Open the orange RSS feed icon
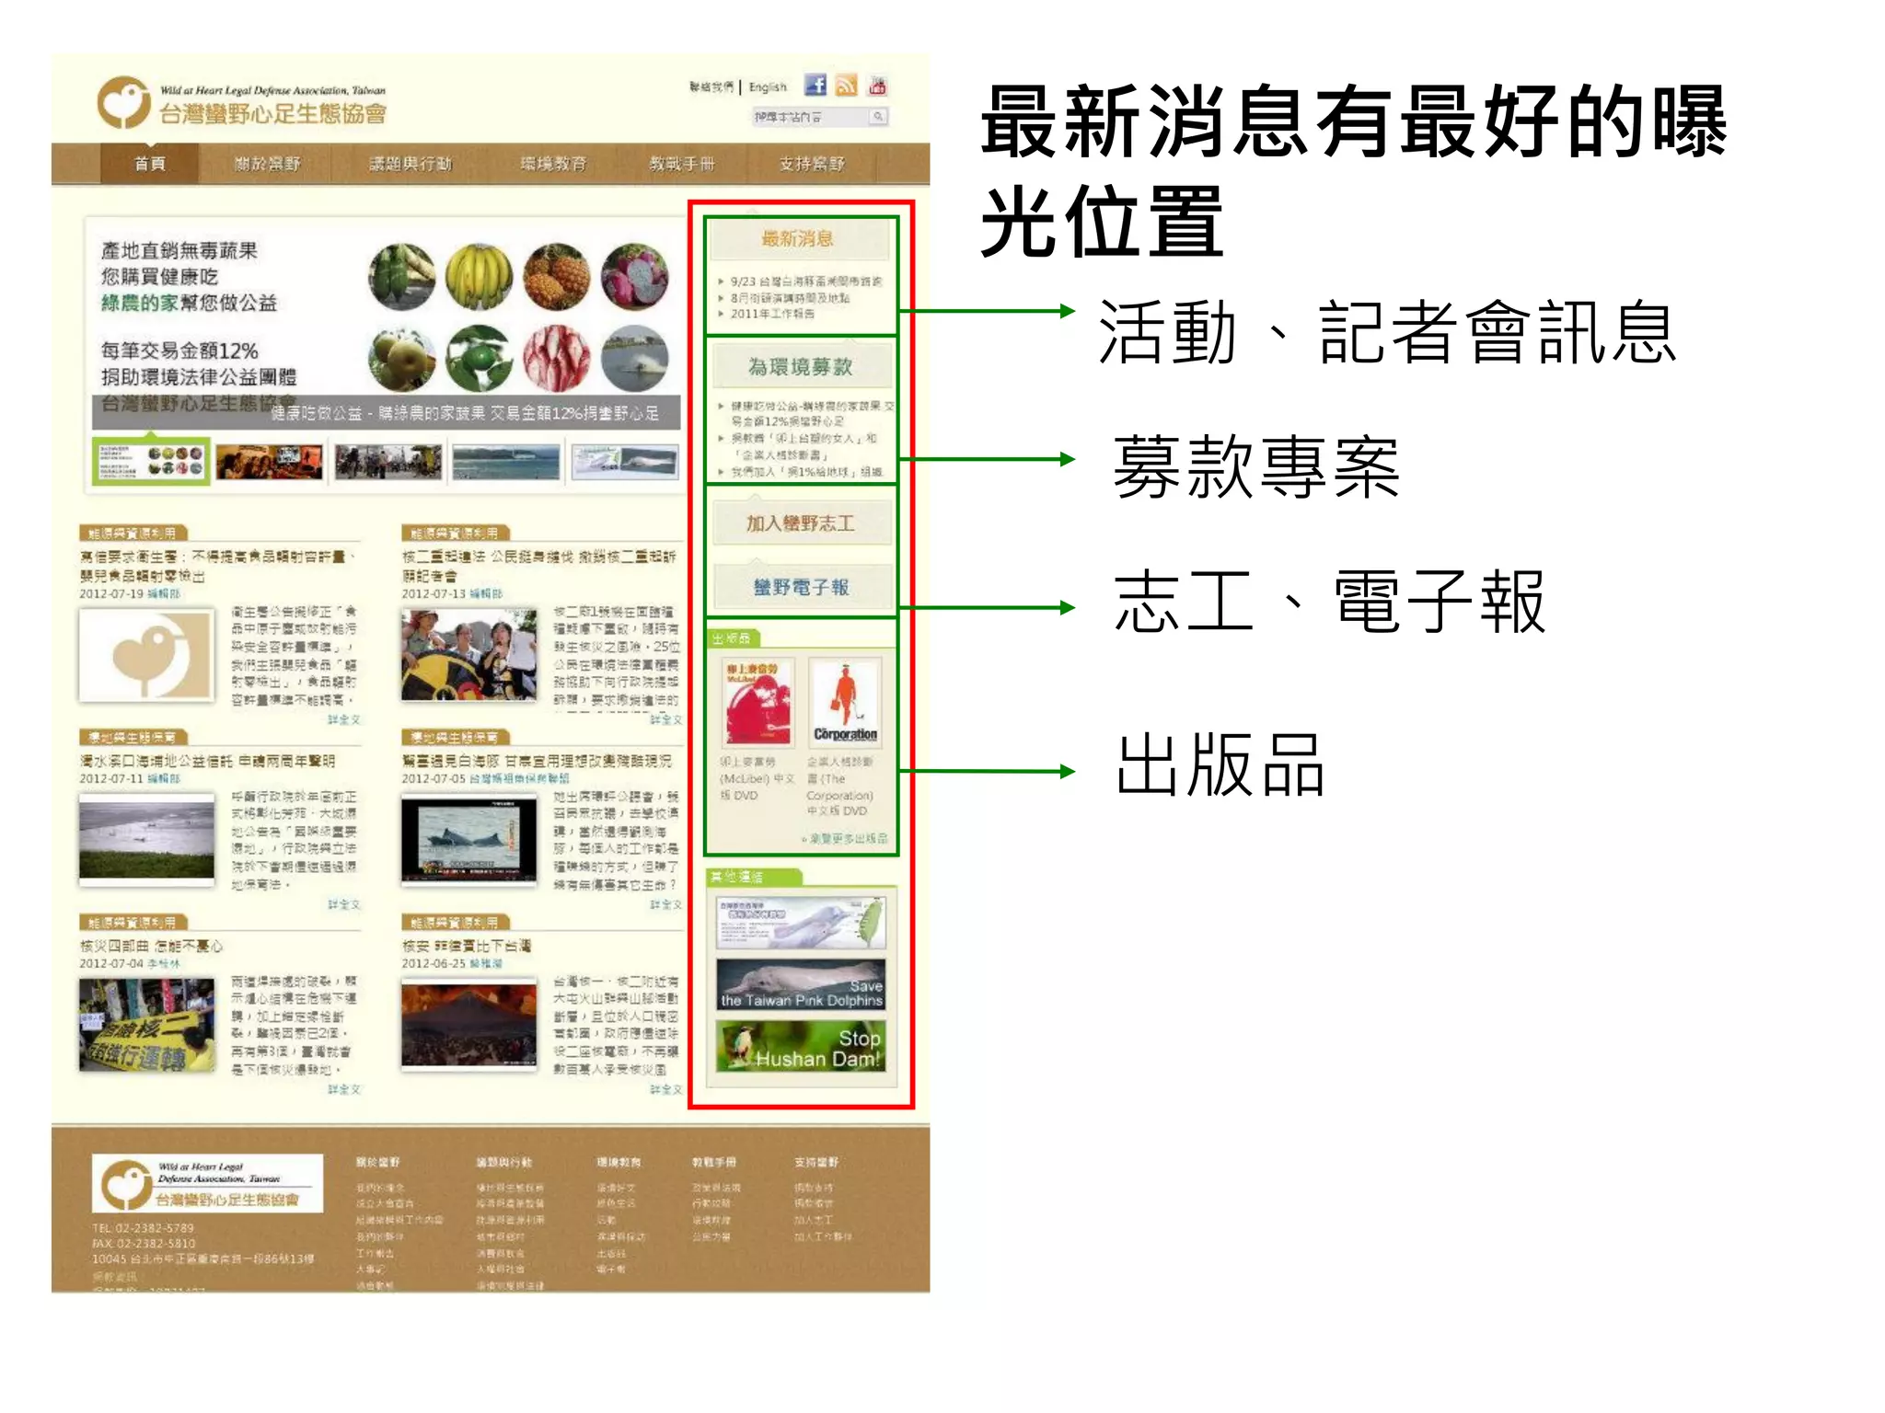This screenshot has width=1885, height=1413. [846, 86]
